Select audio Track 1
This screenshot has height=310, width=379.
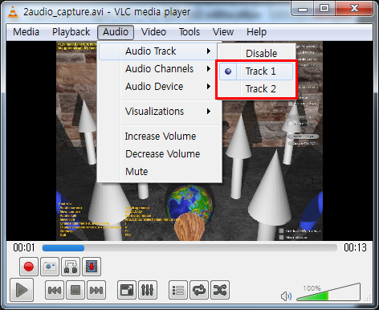[256, 71]
